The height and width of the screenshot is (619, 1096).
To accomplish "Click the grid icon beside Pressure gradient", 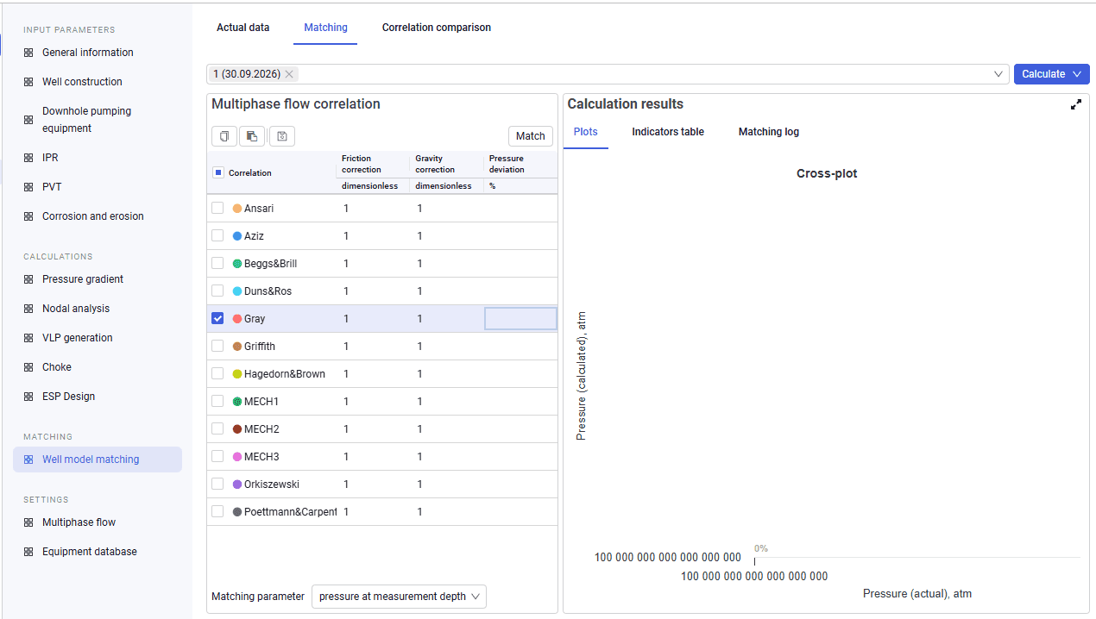I will (28, 279).
